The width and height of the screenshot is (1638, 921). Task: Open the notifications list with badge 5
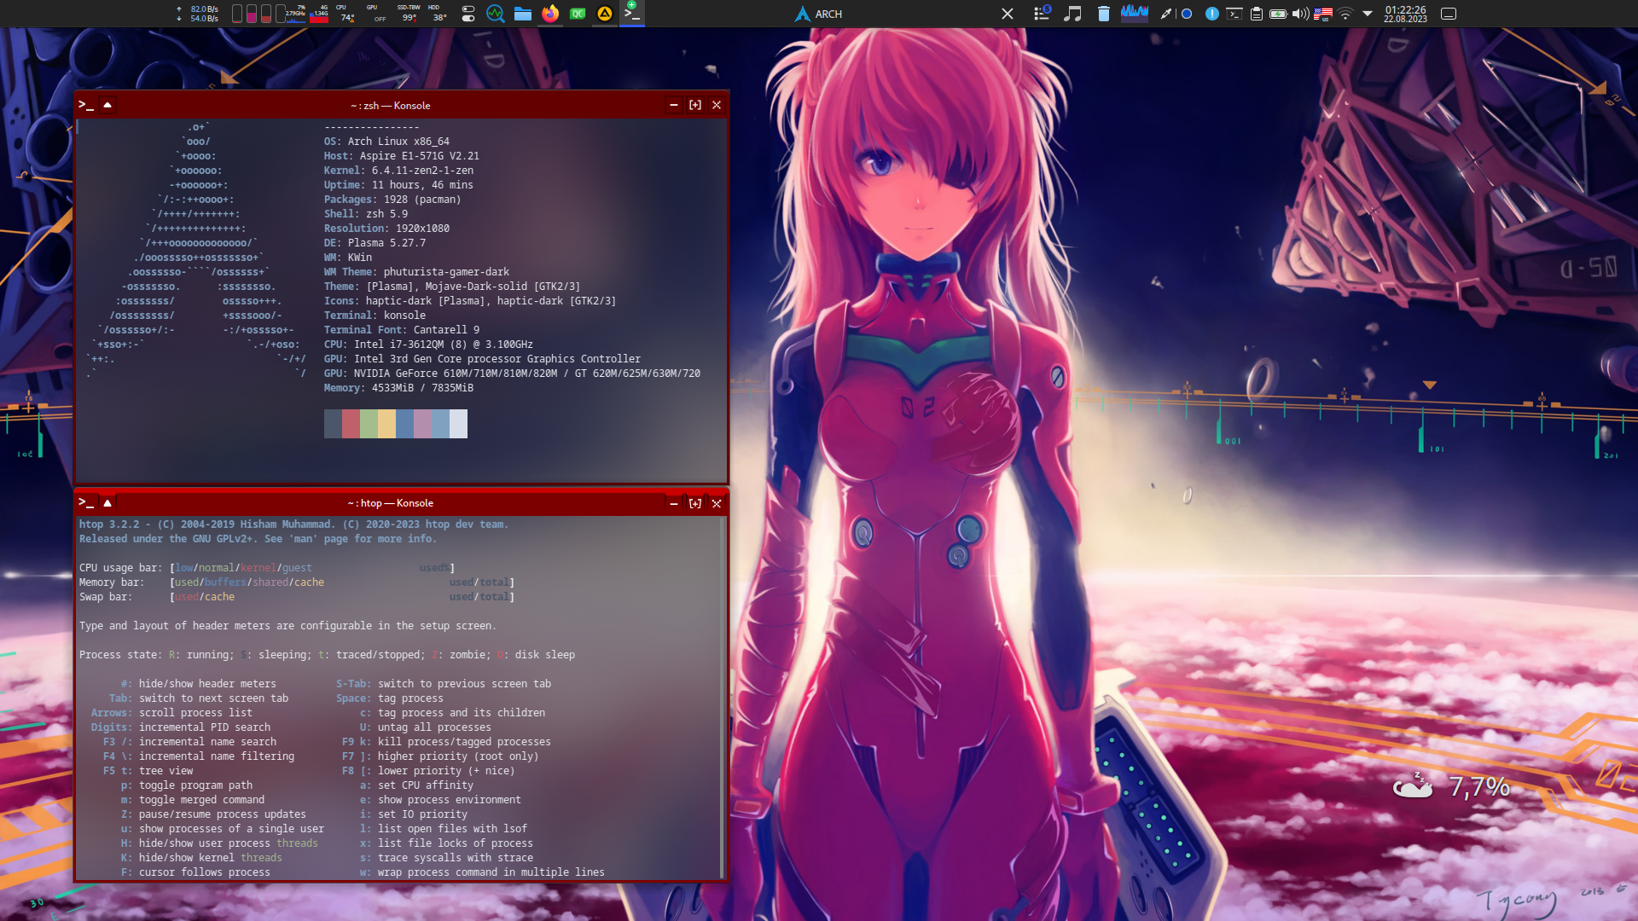(1042, 13)
